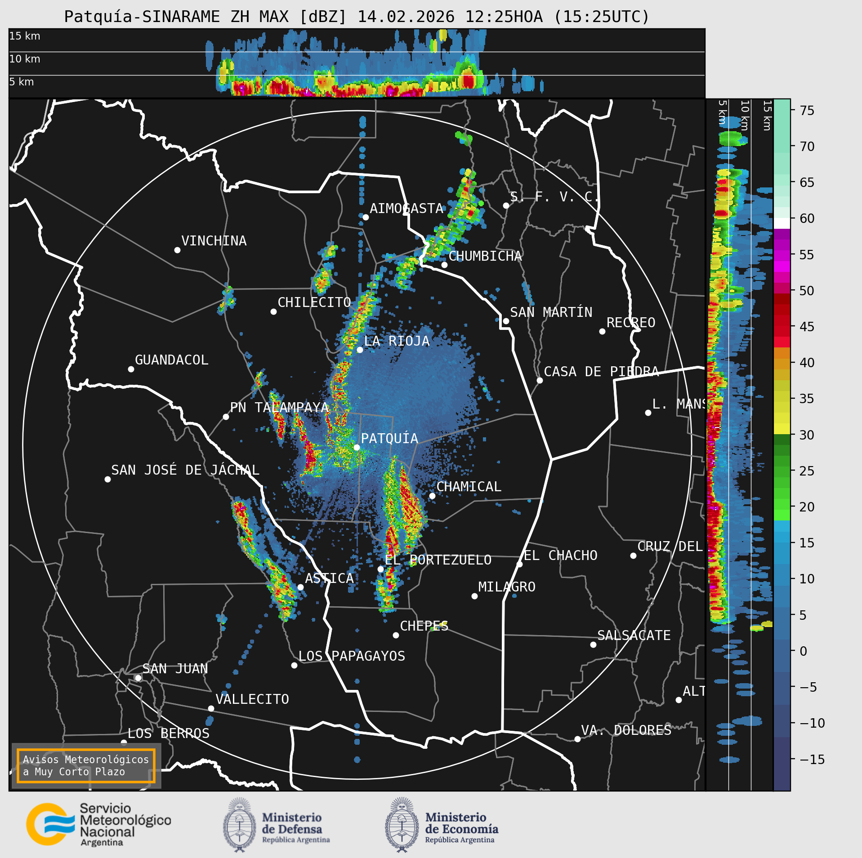This screenshot has width=862, height=858.
Task: Click the Servicio Meteorológico Nacional logo
Action: [x=99, y=825]
